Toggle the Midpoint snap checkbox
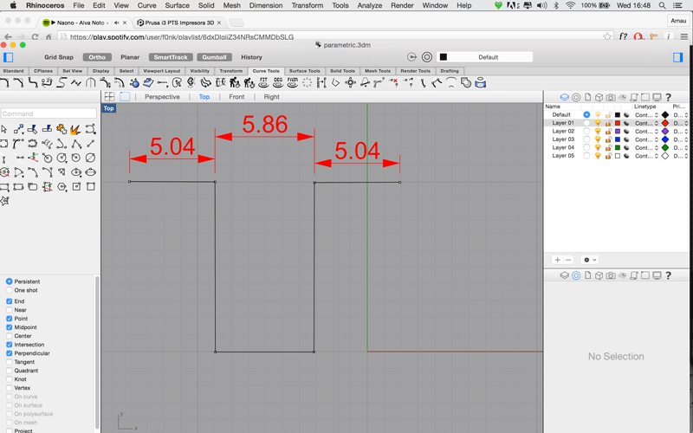Image resolution: width=693 pixels, height=433 pixels. [x=10, y=327]
